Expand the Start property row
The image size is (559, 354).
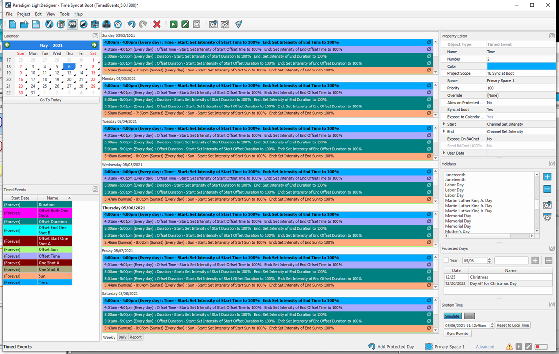point(444,124)
